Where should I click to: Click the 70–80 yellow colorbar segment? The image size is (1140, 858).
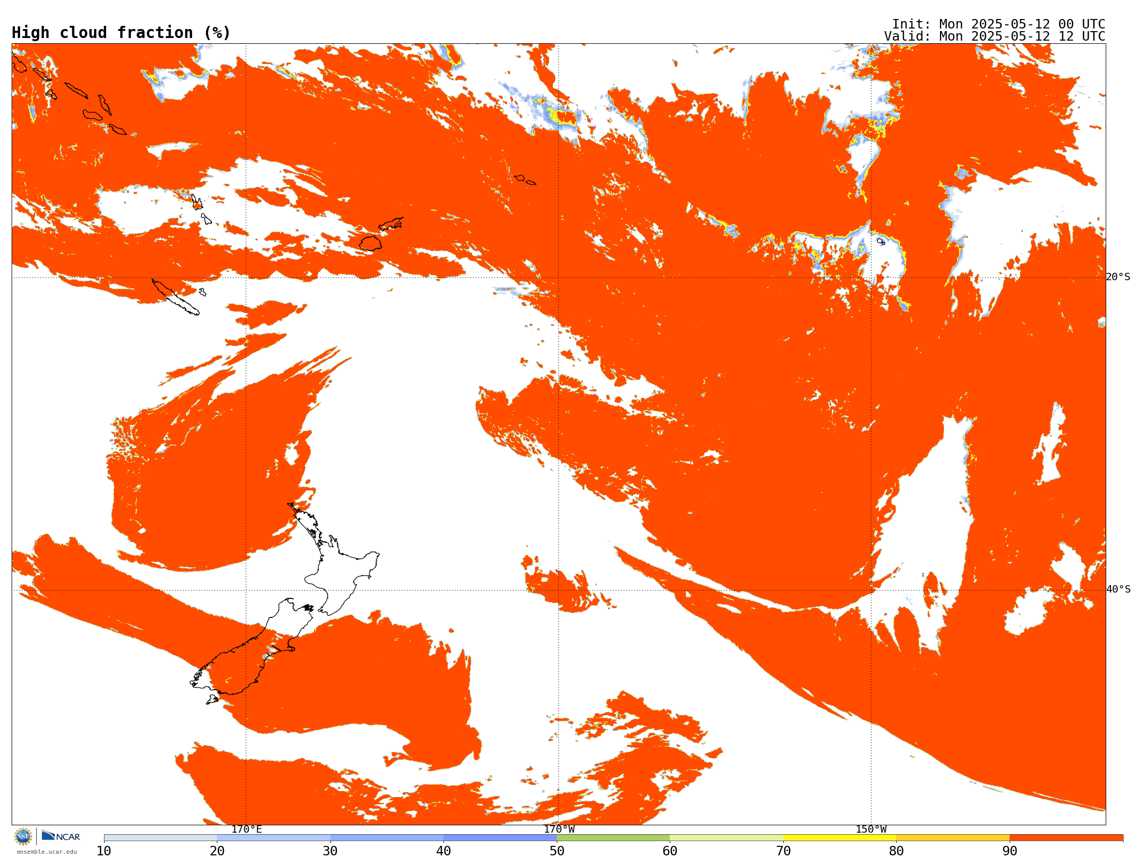[840, 838]
